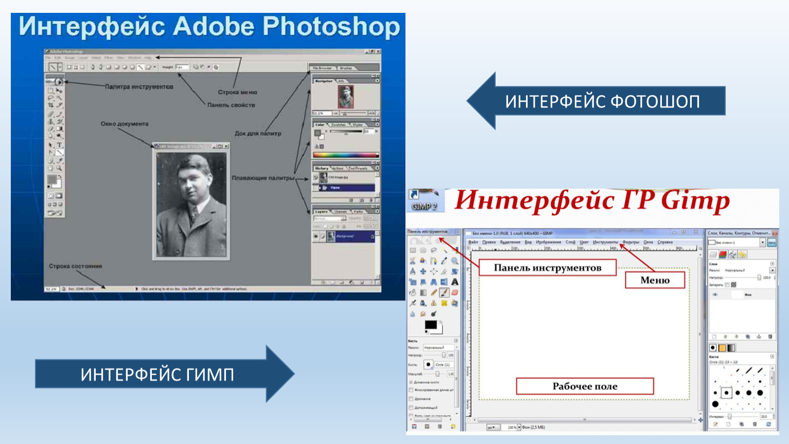Open the Режим dropdown in GIMP layers panel
Screen dimensions: 789x444
(772, 270)
